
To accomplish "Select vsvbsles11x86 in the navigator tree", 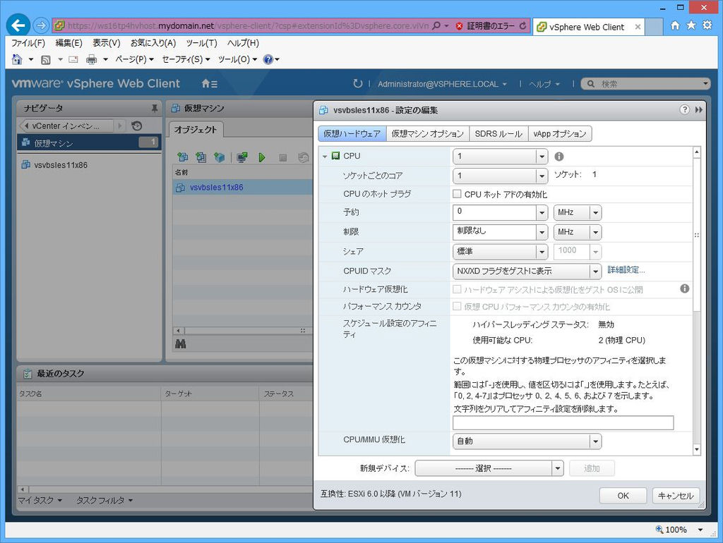I will click(61, 165).
